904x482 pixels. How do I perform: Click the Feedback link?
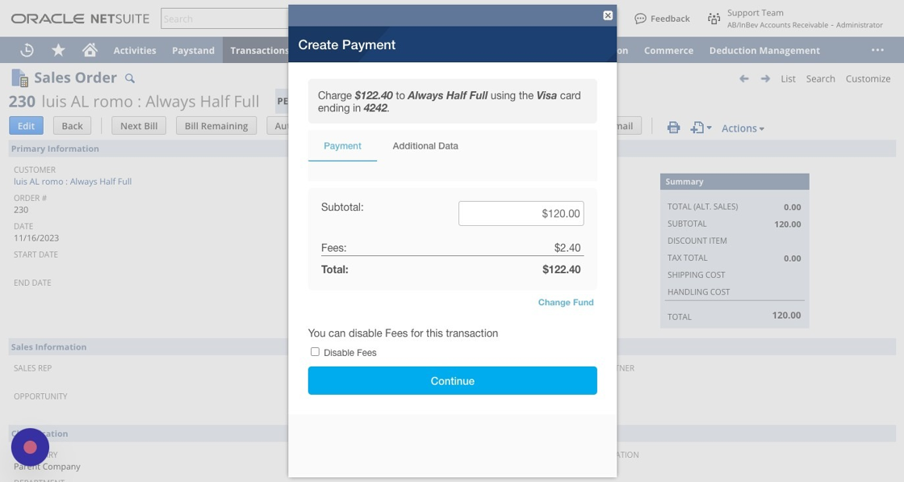[670, 19]
